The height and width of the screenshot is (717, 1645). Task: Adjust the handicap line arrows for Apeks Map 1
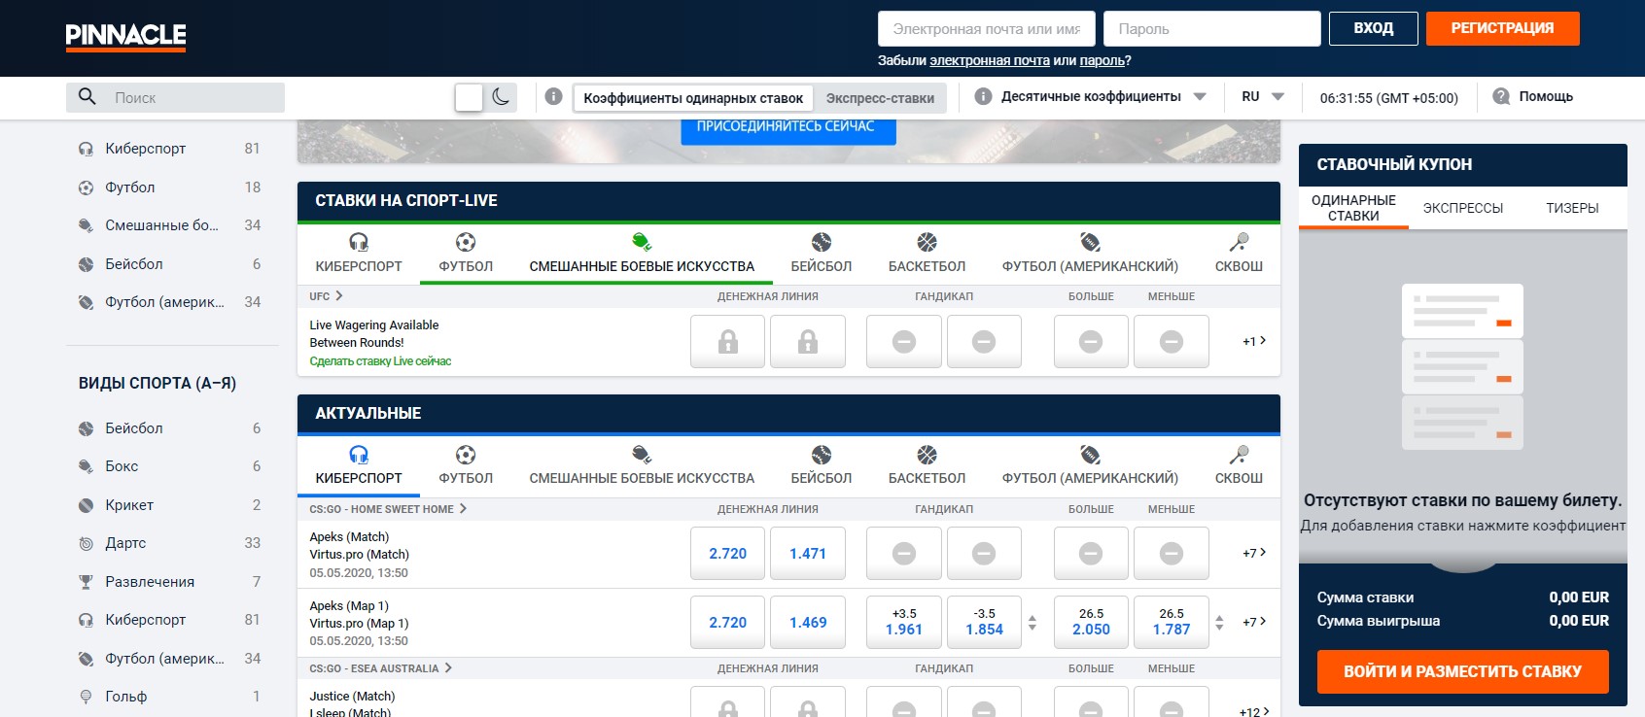(x=1032, y=622)
